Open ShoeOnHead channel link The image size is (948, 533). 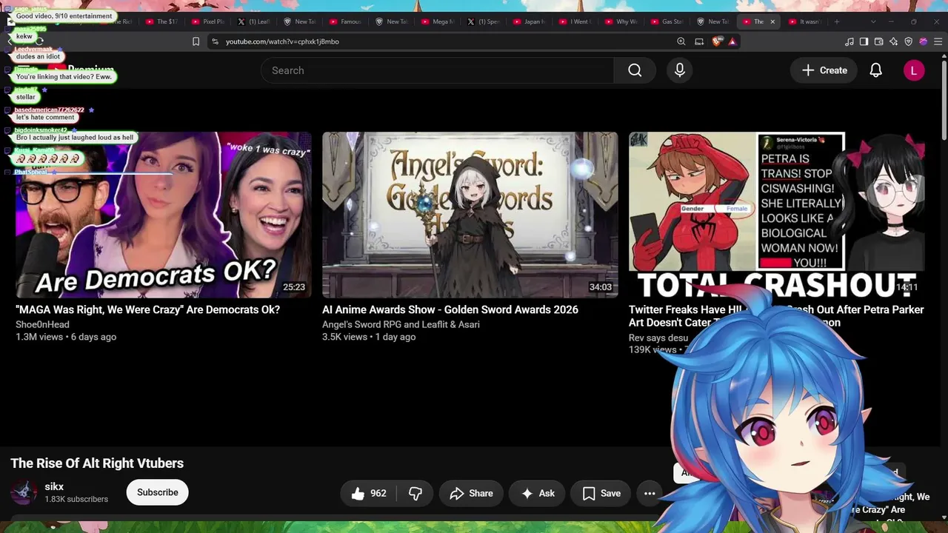pyautogui.click(x=42, y=324)
